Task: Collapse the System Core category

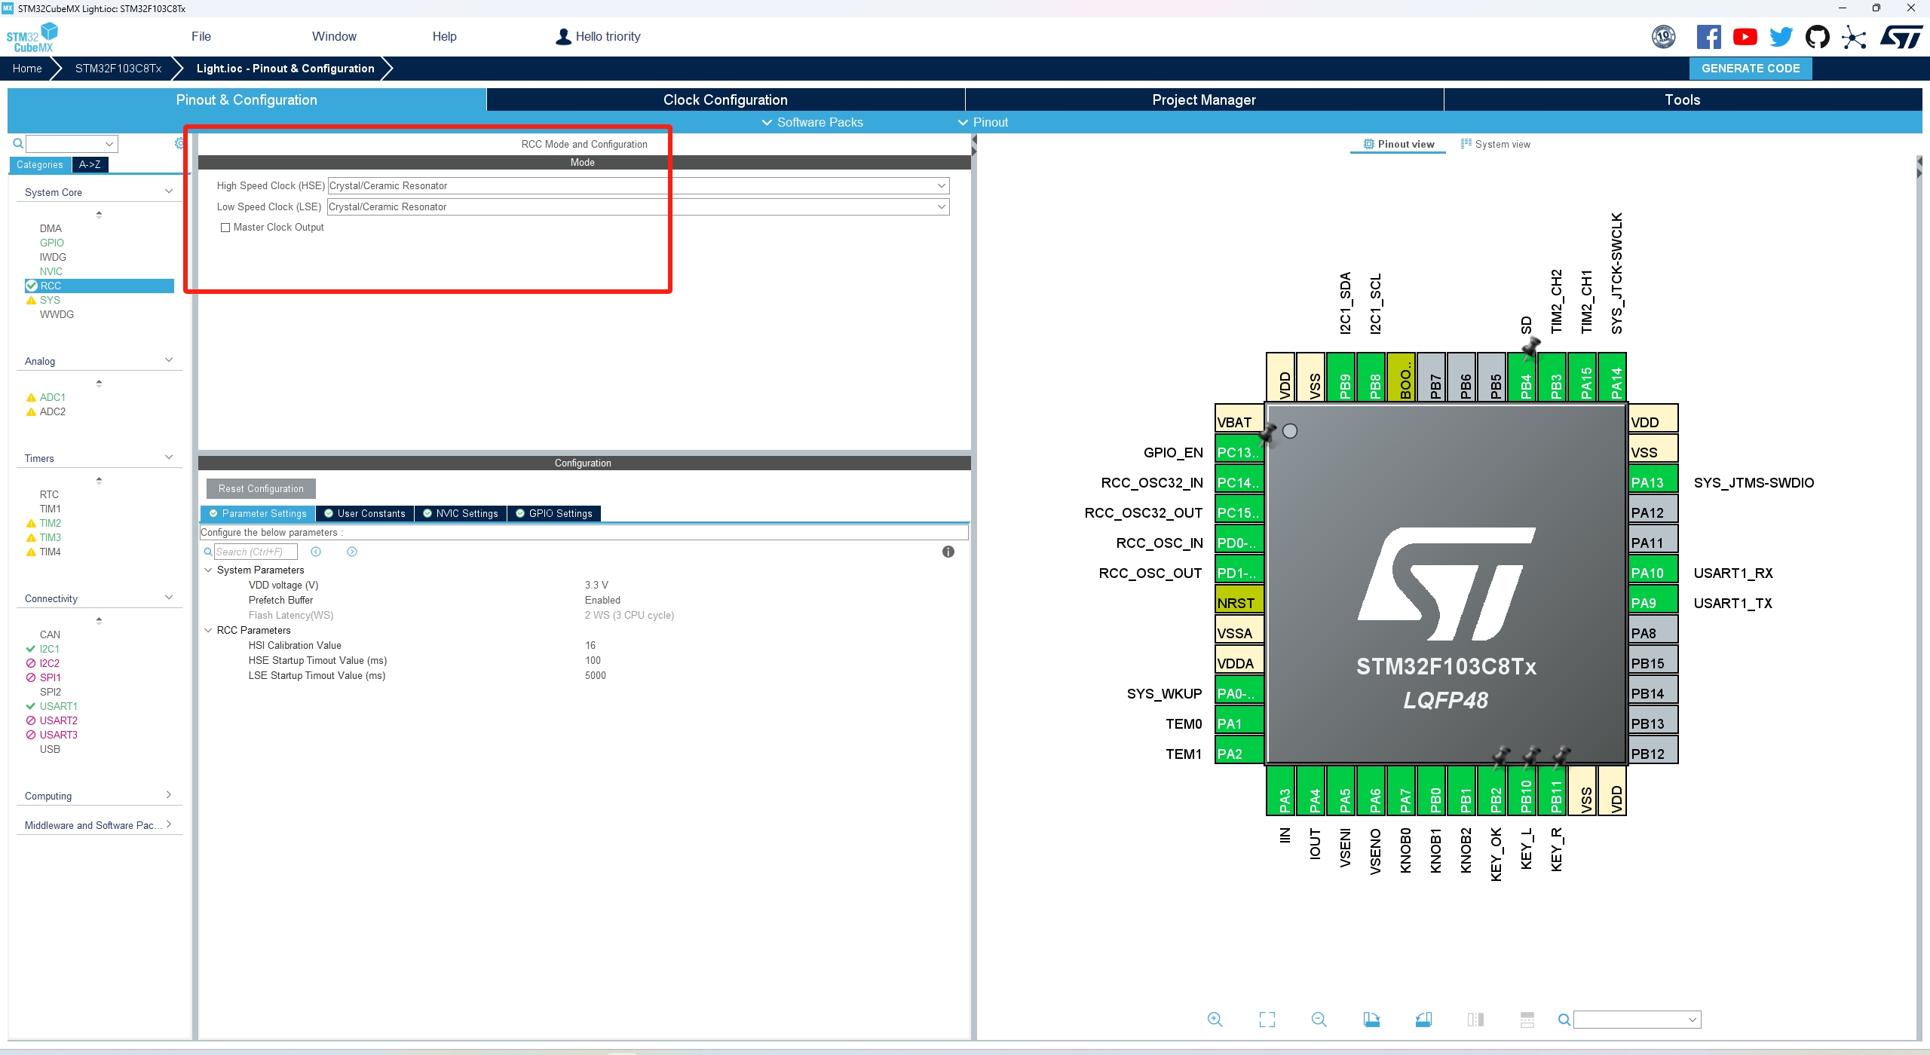Action: pos(169,191)
